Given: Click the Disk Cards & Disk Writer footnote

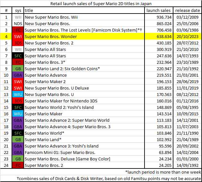Looking at the screenshot, I should 109,179.
